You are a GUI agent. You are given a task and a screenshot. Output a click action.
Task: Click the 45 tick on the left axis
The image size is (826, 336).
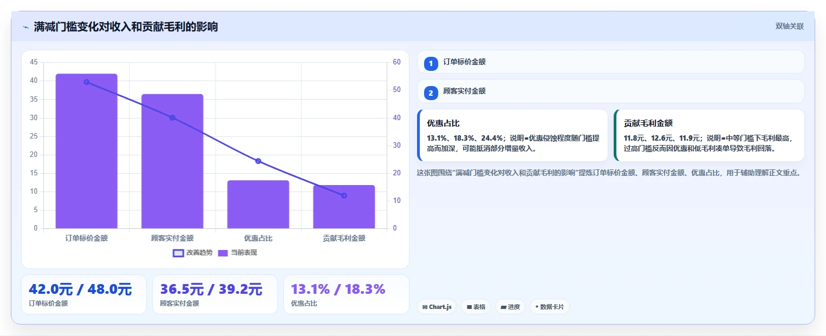coord(34,62)
